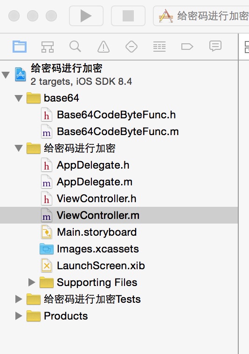The image size is (249, 354).
Task: Select AppDelegate.m file
Action: [x=95, y=182]
